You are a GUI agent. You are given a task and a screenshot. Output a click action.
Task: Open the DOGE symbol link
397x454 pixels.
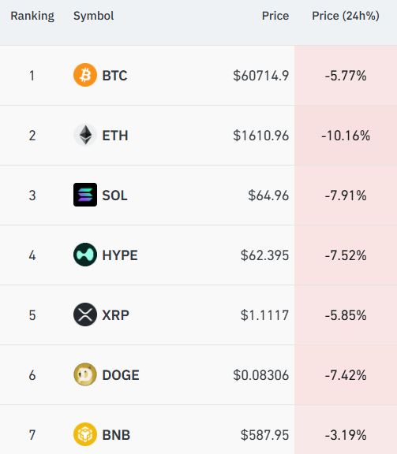pyautogui.click(x=121, y=375)
